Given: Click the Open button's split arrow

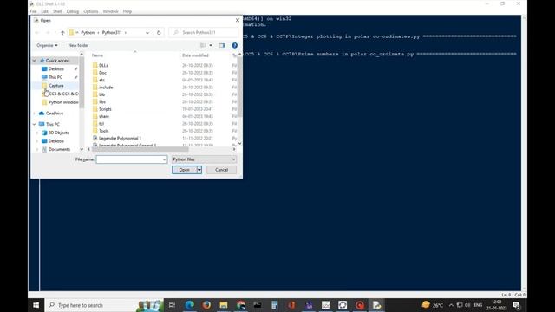Looking at the screenshot, I should coord(199,170).
